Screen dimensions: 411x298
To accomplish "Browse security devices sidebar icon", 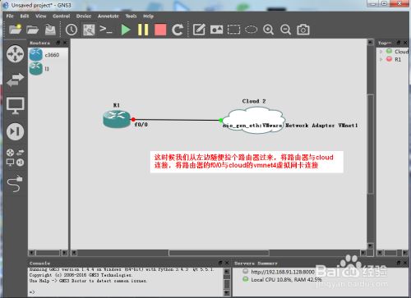I will click(x=15, y=131).
